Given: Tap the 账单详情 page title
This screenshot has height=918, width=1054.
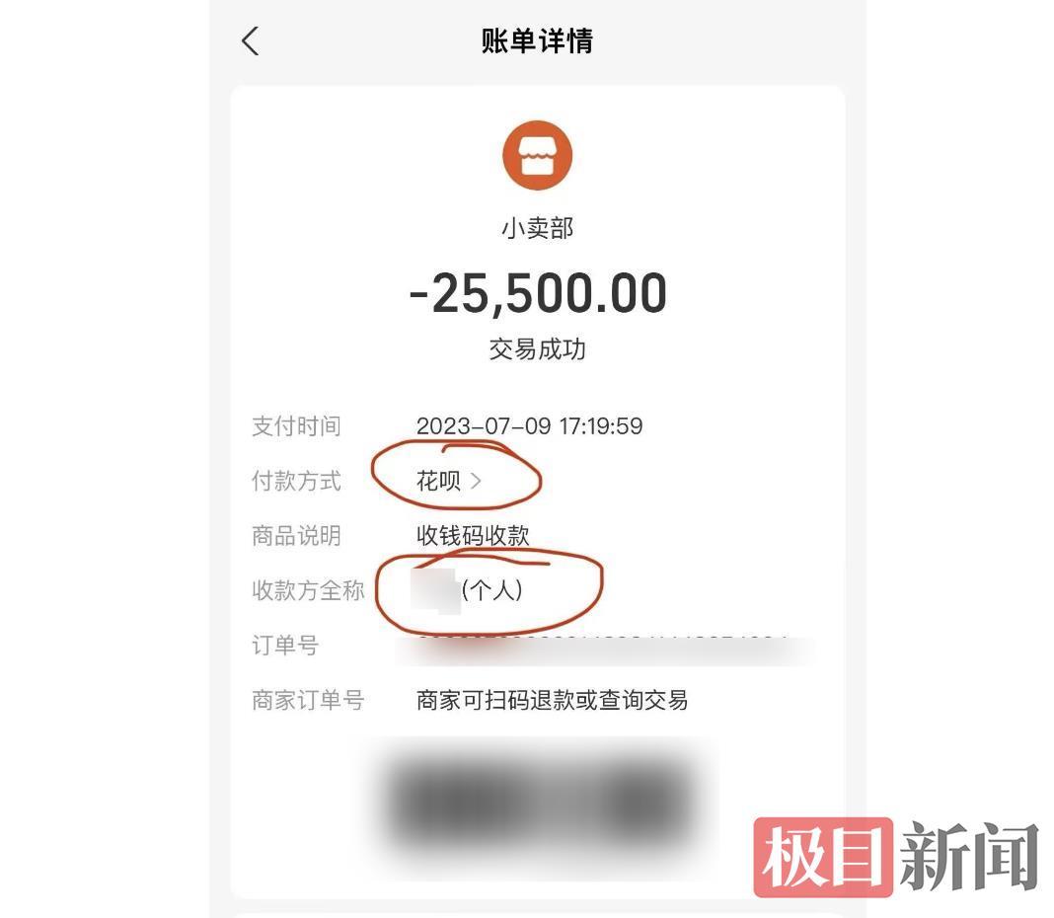Looking at the screenshot, I should (537, 41).
